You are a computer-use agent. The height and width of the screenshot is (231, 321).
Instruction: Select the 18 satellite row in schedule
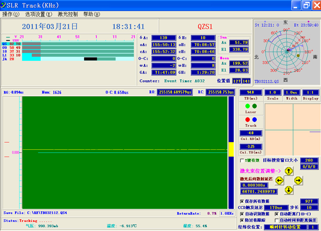pyautogui.click(x=67, y=51)
